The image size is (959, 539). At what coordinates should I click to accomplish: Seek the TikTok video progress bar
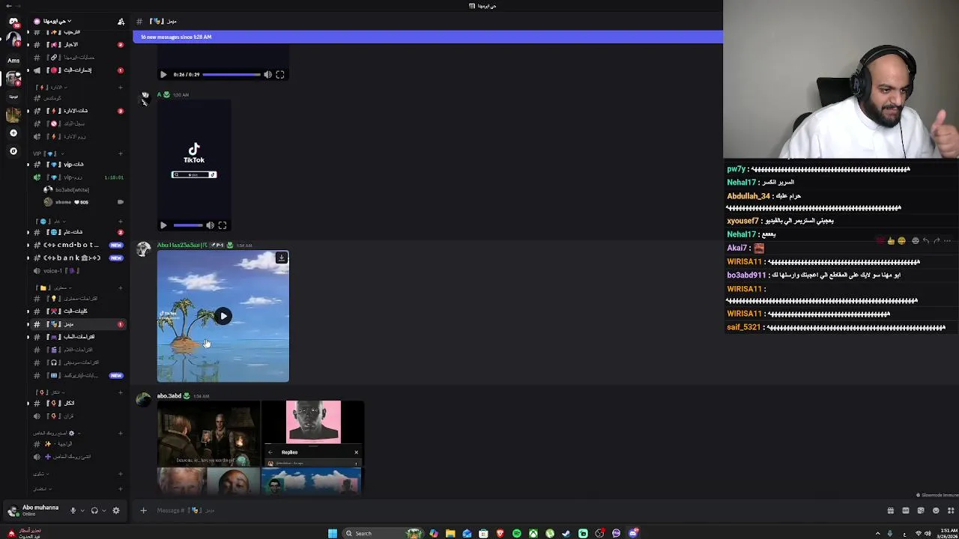click(x=188, y=225)
